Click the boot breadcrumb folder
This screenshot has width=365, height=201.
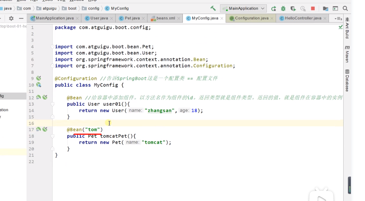tap(69, 9)
